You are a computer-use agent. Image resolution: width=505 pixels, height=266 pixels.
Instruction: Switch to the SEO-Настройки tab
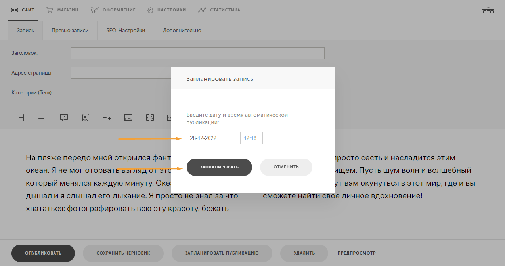coord(126,30)
